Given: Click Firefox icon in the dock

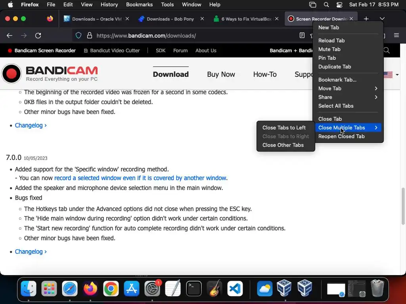Looking at the screenshot, I should tap(90, 289).
